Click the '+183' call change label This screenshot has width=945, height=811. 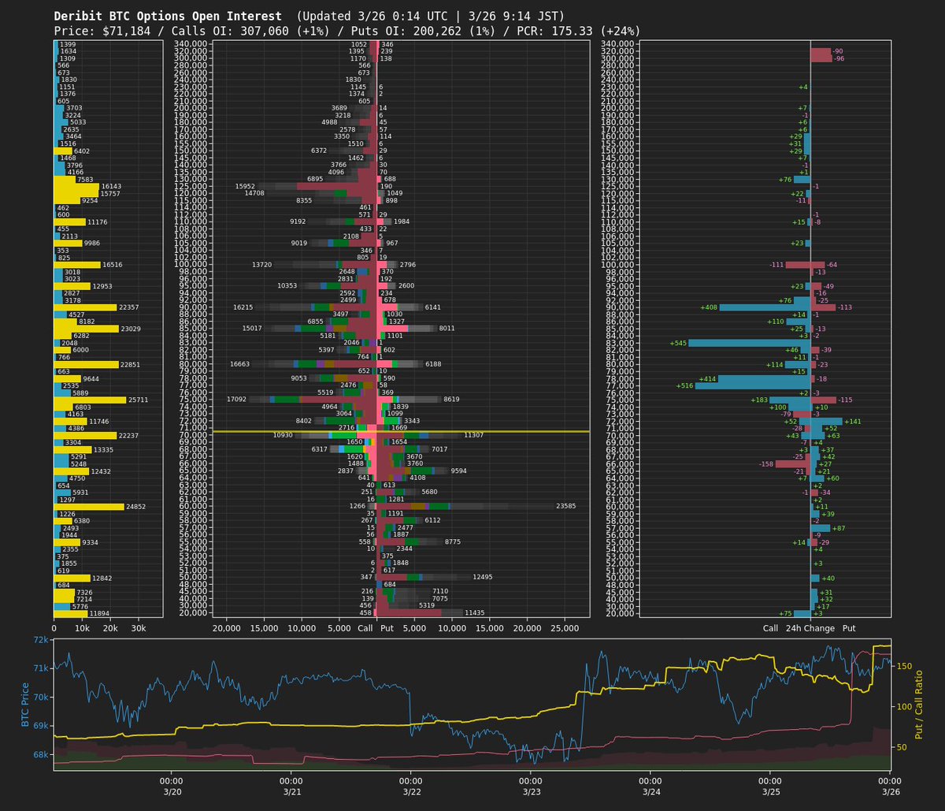(x=759, y=400)
